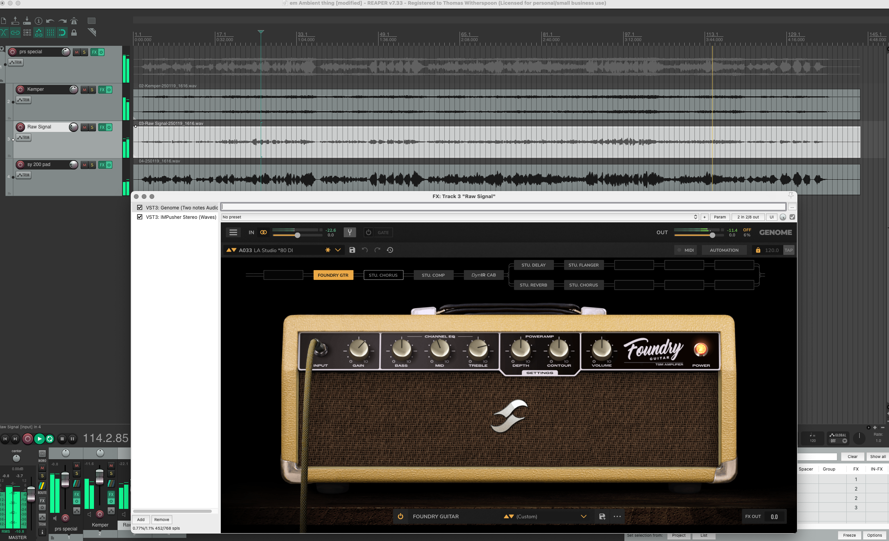Go to project start button
This screenshot has width=889, height=541.
tap(5, 439)
